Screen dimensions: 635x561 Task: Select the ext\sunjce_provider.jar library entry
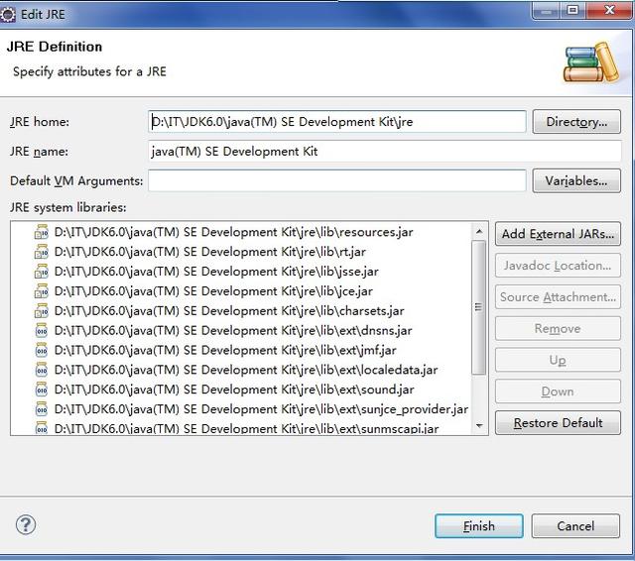[x=261, y=409]
